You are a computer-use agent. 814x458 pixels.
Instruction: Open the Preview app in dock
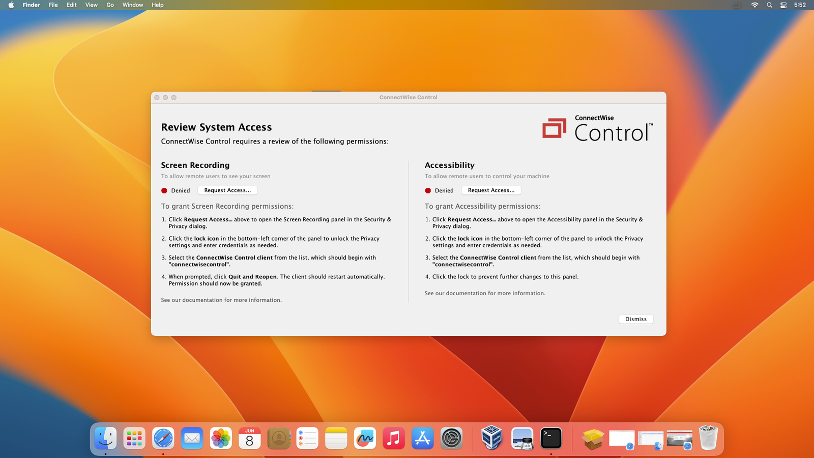522,438
